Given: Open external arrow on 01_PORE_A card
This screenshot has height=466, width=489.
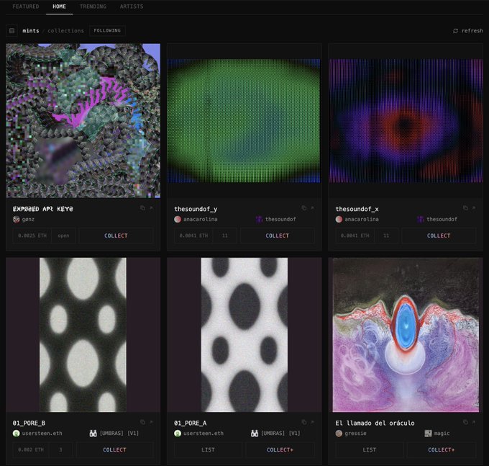Looking at the screenshot, I should click(x=312, y=422).
